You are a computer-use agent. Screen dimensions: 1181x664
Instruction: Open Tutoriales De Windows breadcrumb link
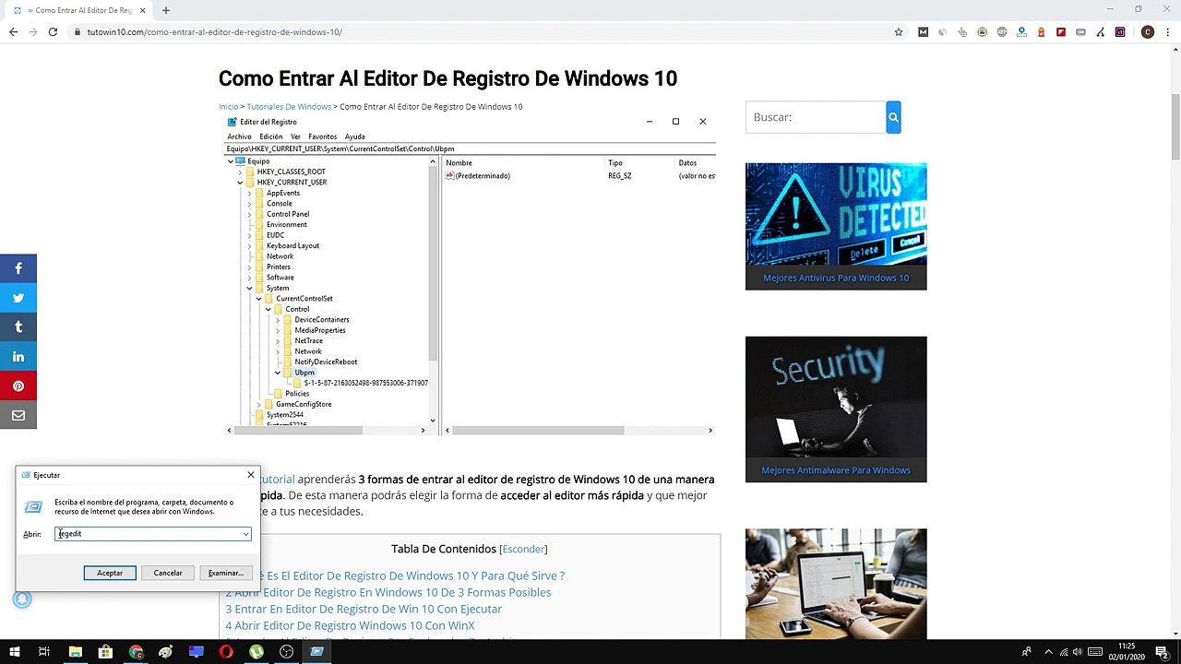click(x=289, y=107)
